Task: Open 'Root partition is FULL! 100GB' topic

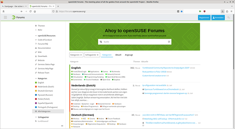Action: [154, 72]
